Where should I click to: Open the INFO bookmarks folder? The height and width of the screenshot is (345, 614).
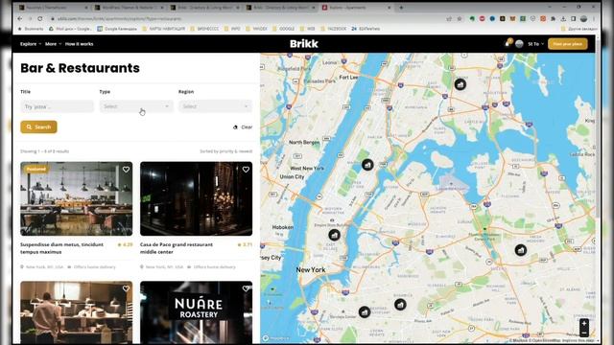point(232,29)
